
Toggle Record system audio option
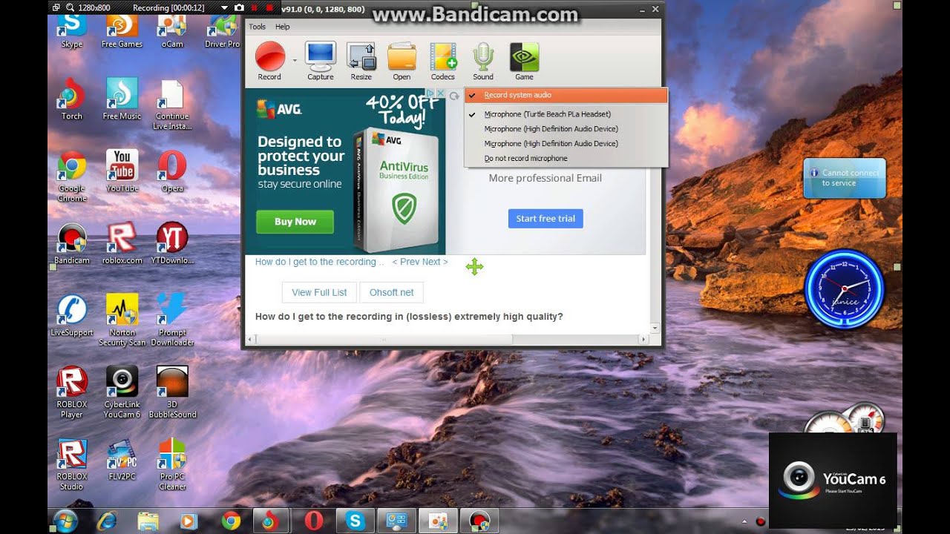(x=566, y=95)
